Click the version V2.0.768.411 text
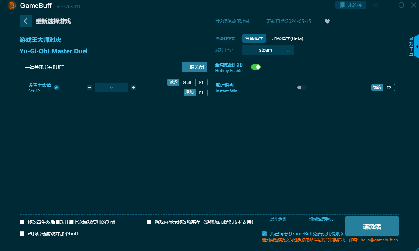The image size is (419, 251). tap(68, 6)
